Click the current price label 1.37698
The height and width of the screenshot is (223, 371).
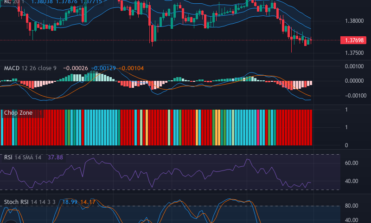[353, 40]
